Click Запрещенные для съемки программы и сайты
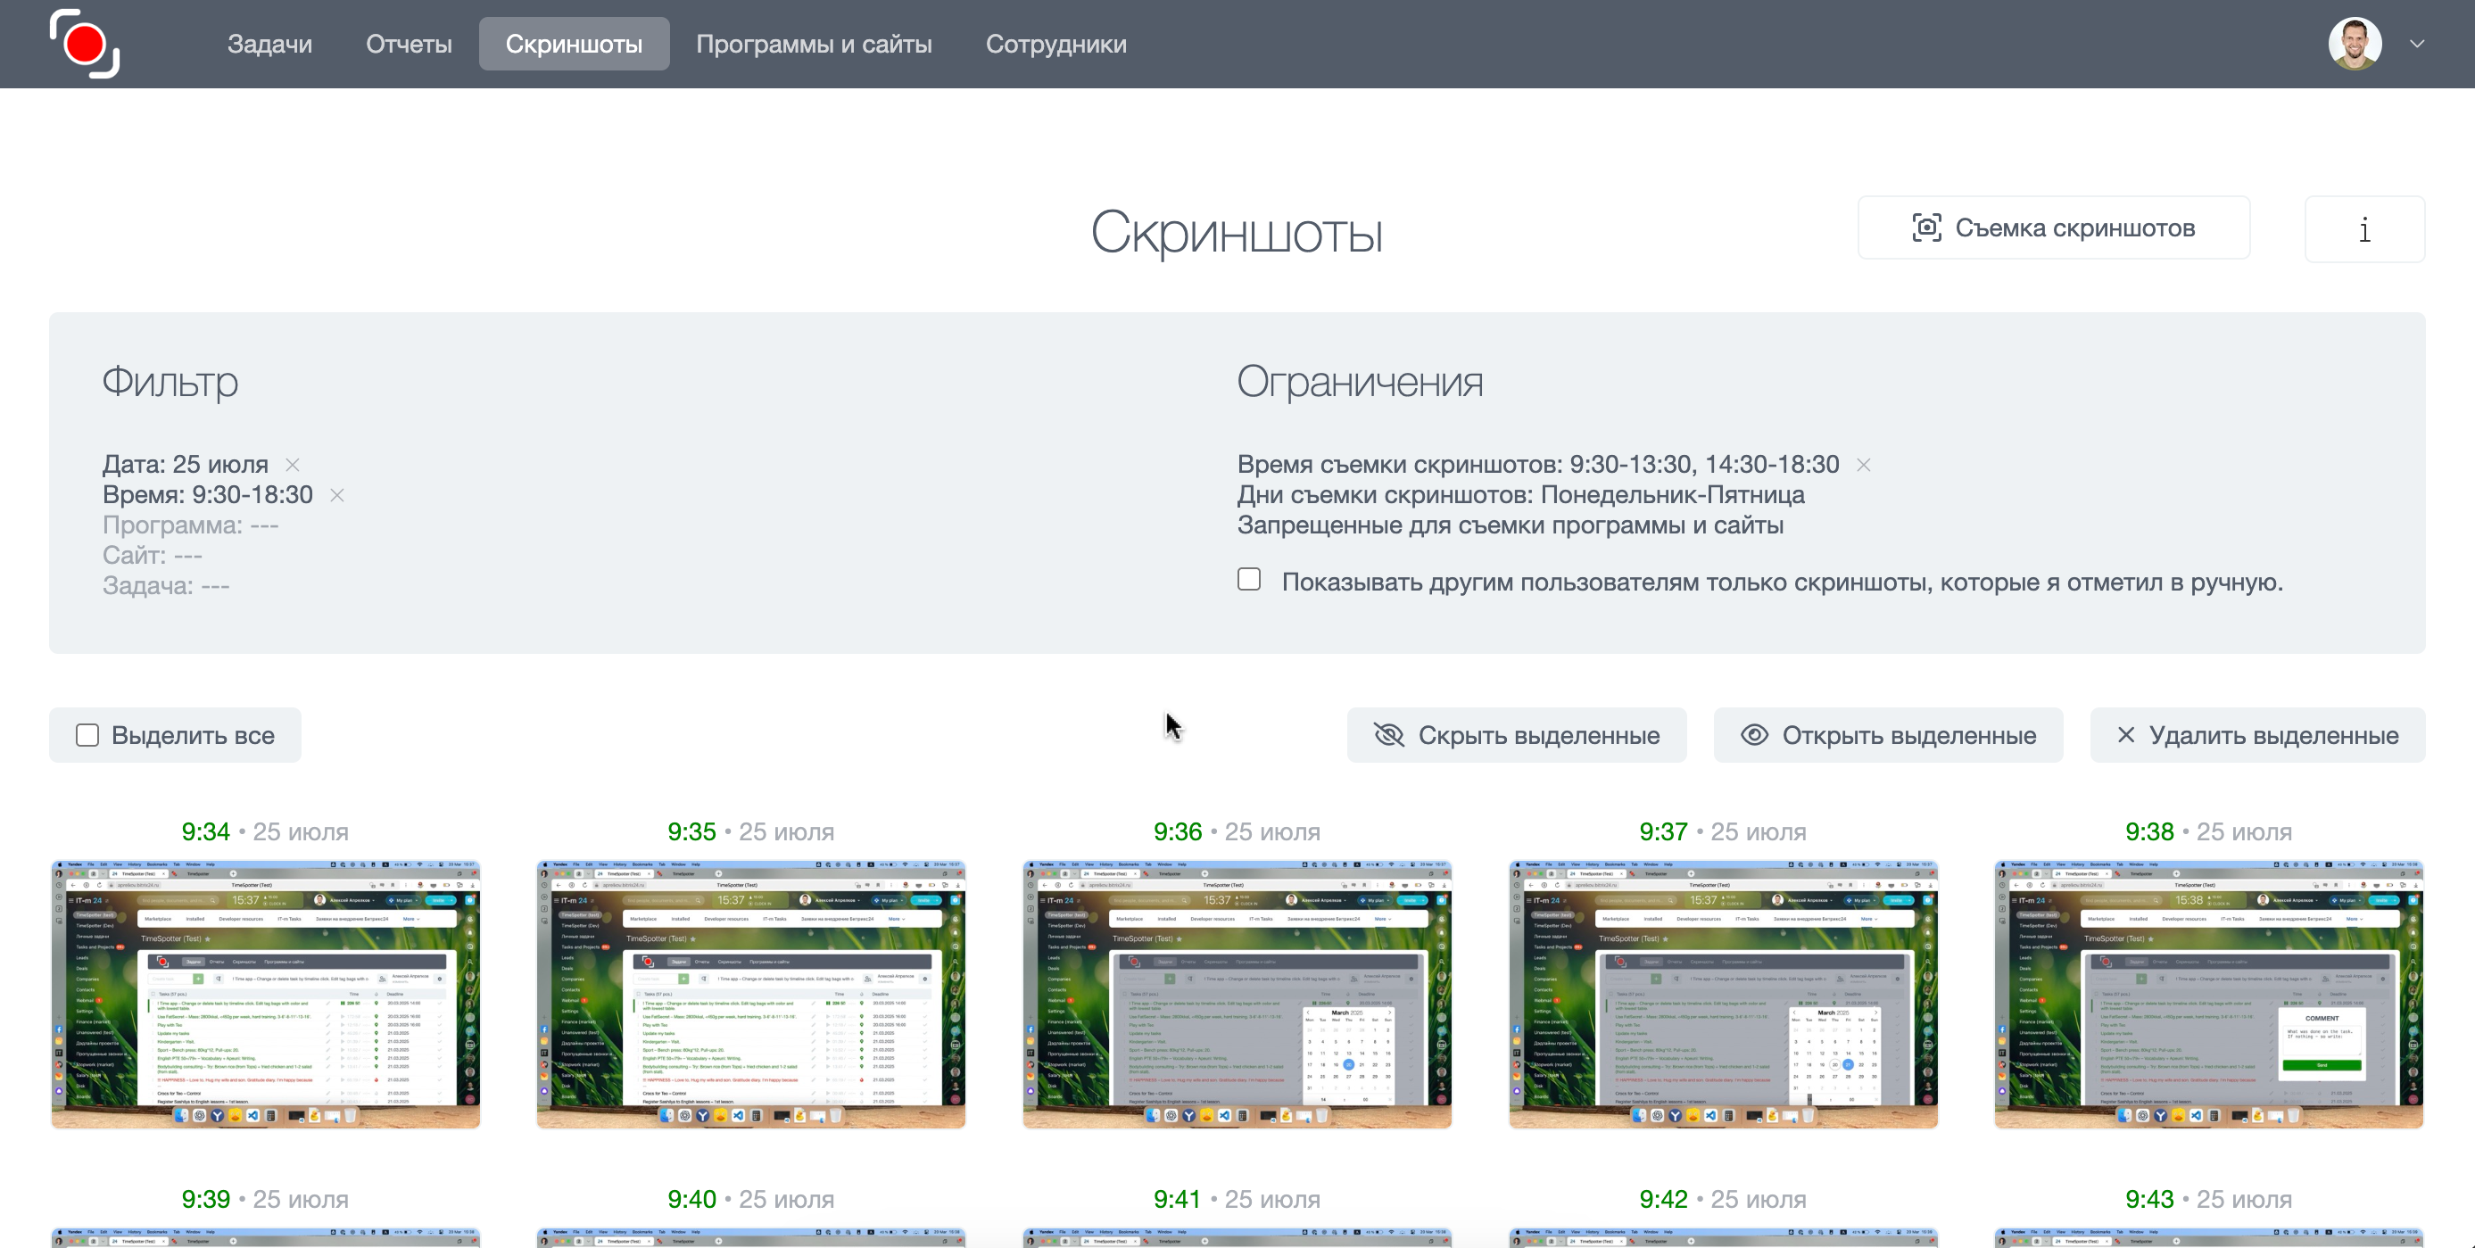Viewport: 2475px width, 1248px height. coord(1510,525)
